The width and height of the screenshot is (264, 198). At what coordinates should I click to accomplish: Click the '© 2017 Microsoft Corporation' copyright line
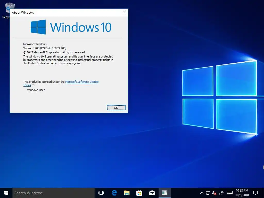54,52
